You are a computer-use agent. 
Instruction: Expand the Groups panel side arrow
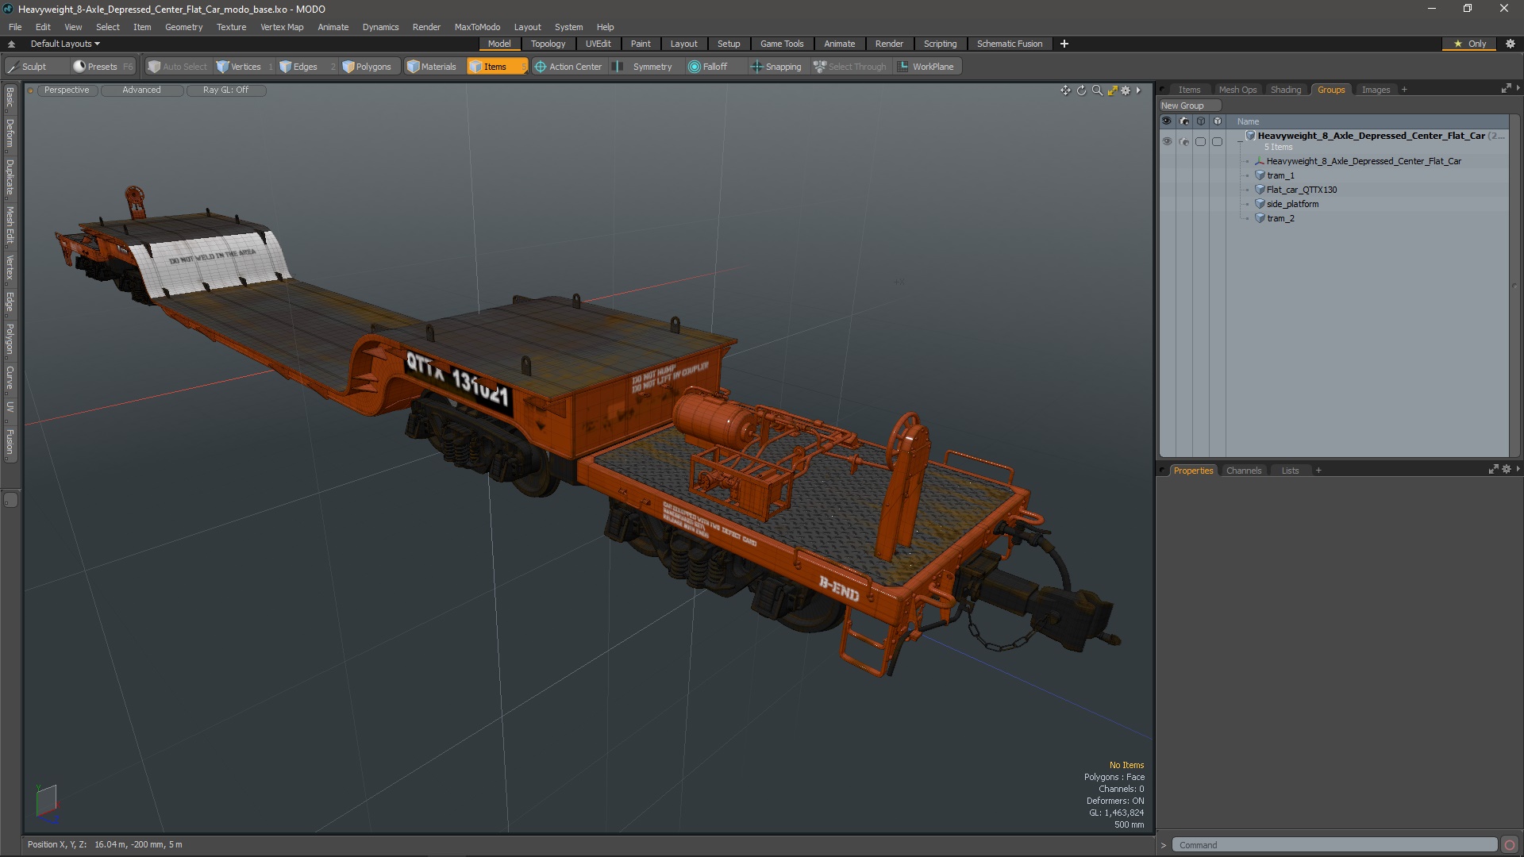pos(1518,89)
